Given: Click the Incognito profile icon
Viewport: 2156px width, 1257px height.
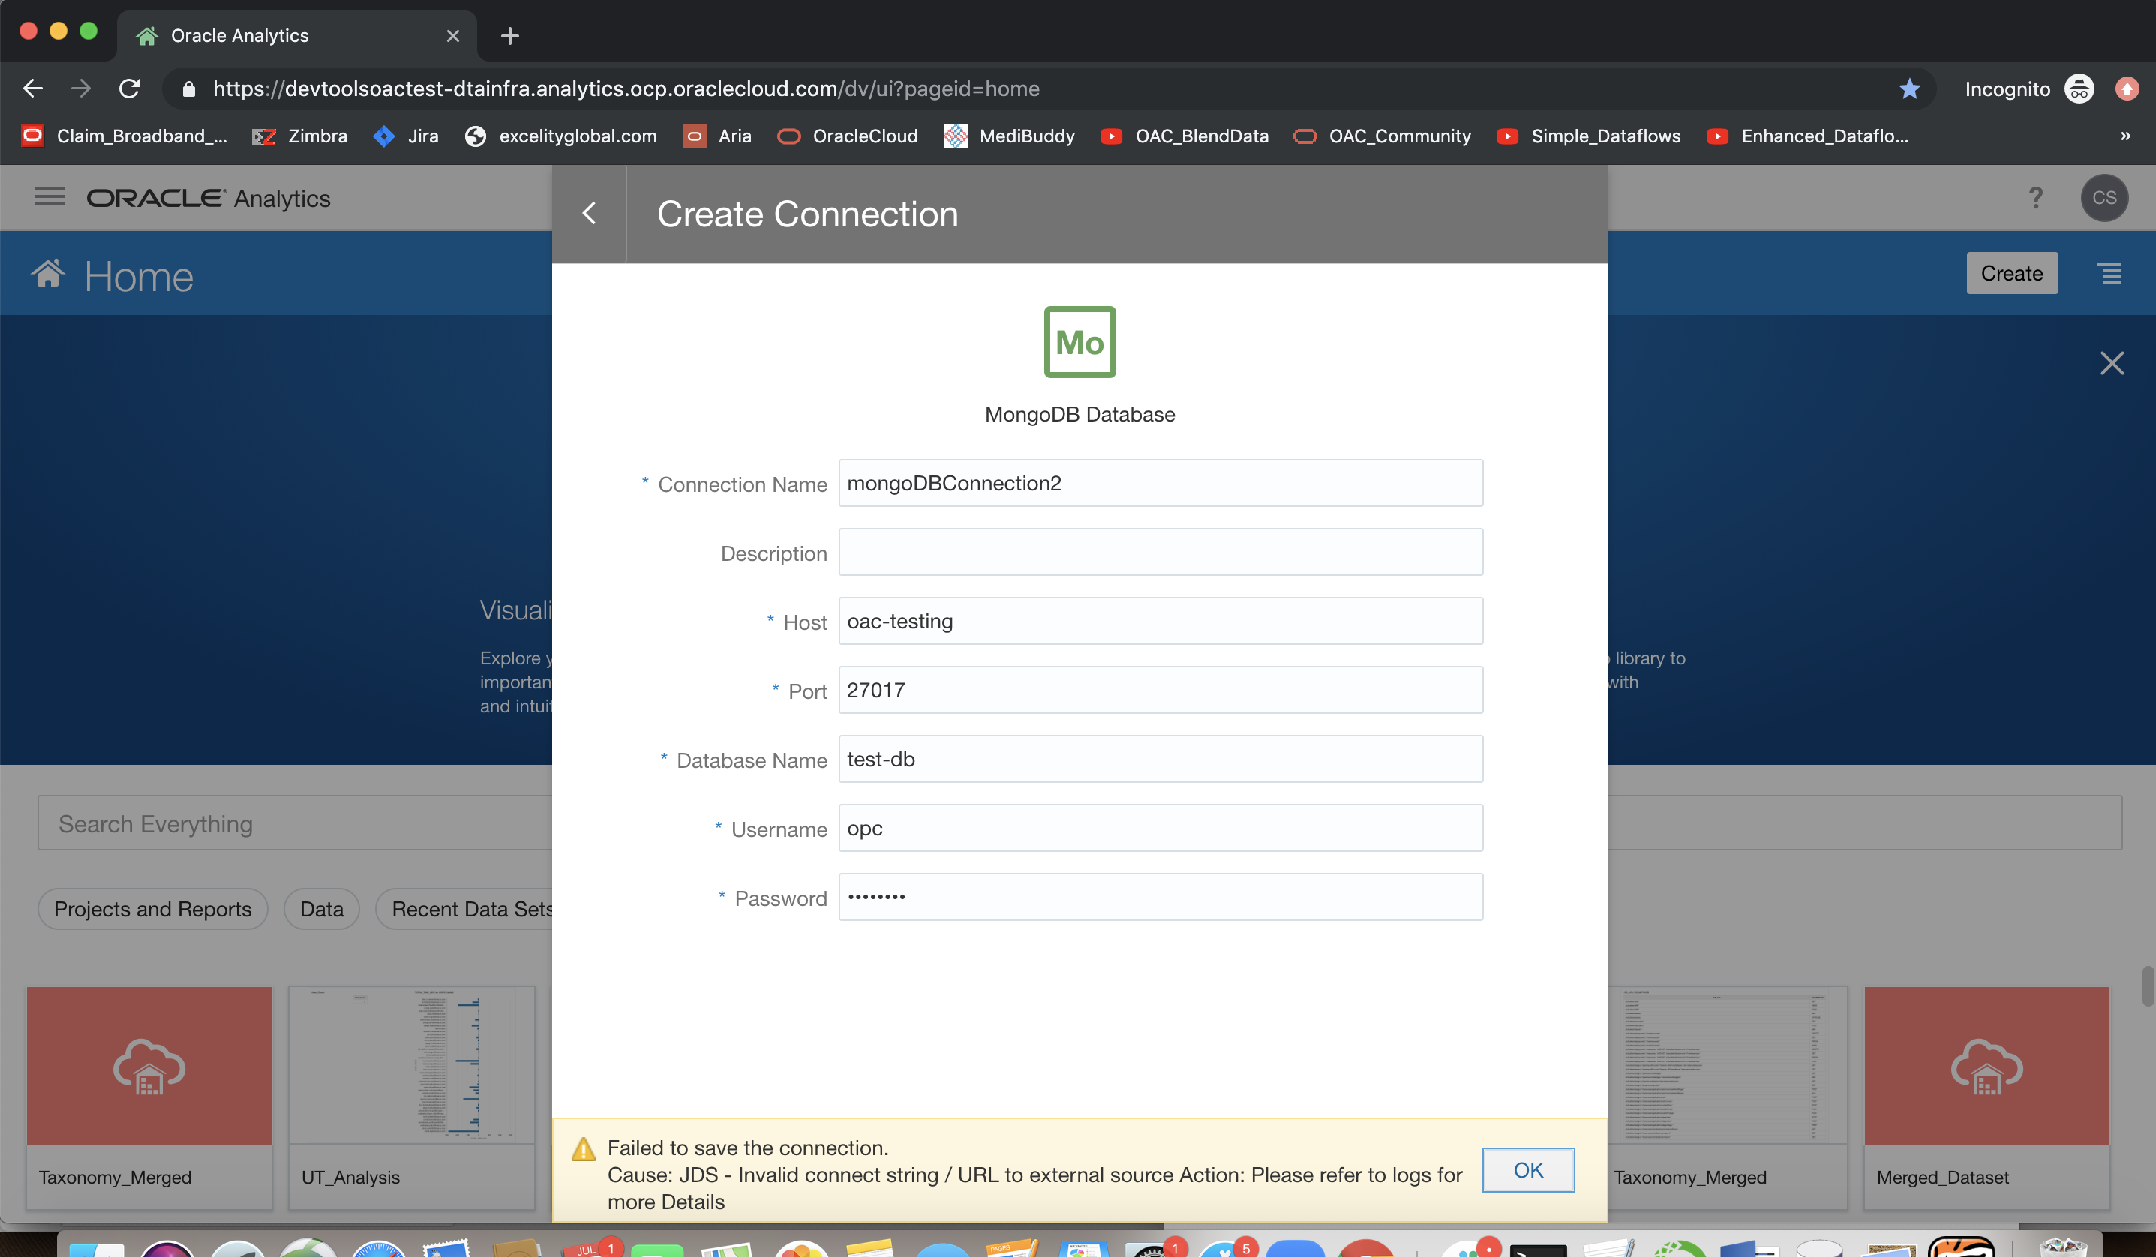Looking at the screenshot, I should 2078,88.
